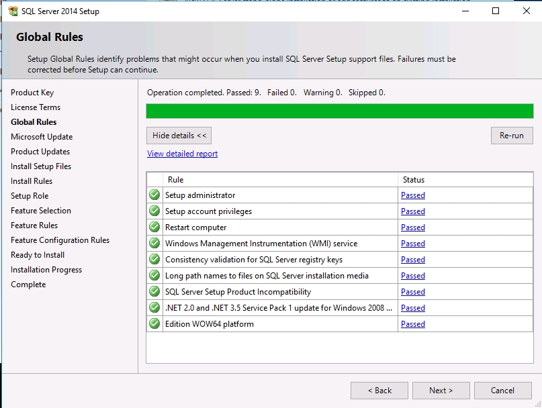Click green check icon for Setup administrator
542x408 pixels.
pyautogui.click(x=154, y=195)
